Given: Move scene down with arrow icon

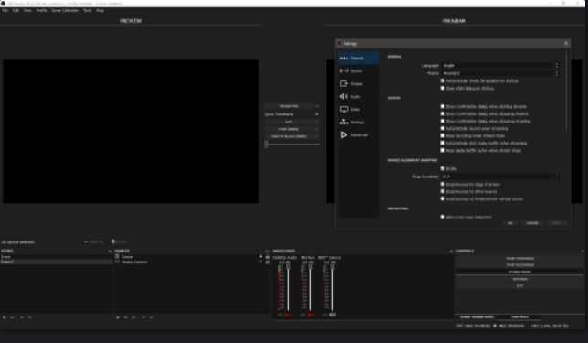Looking at the screenshot, I should (30, 317).
